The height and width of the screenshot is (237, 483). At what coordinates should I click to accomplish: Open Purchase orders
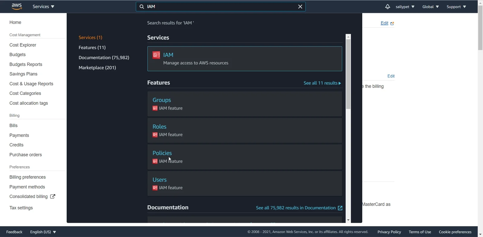click(26, 155)
